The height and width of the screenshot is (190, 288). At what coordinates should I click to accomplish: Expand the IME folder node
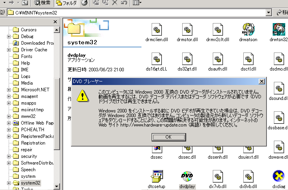(x=9, y=70)
